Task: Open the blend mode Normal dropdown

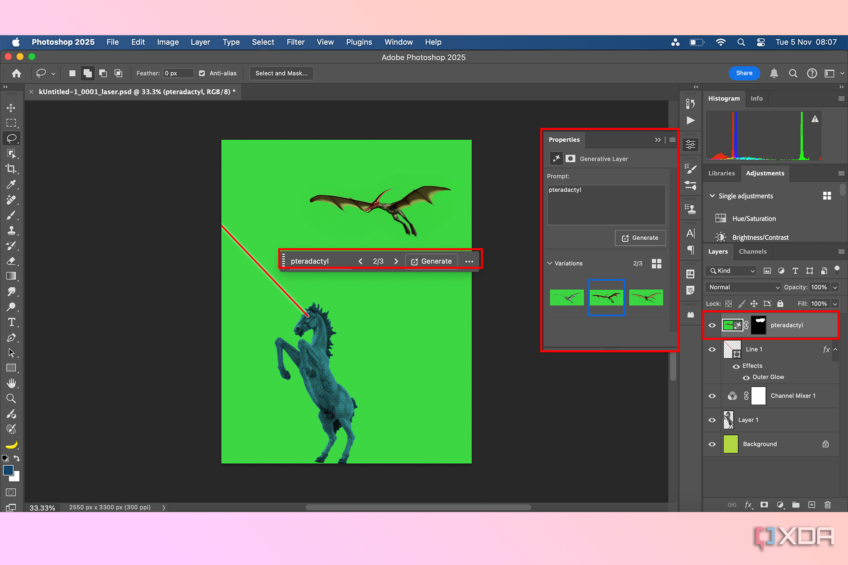Action: coord(744,287)
